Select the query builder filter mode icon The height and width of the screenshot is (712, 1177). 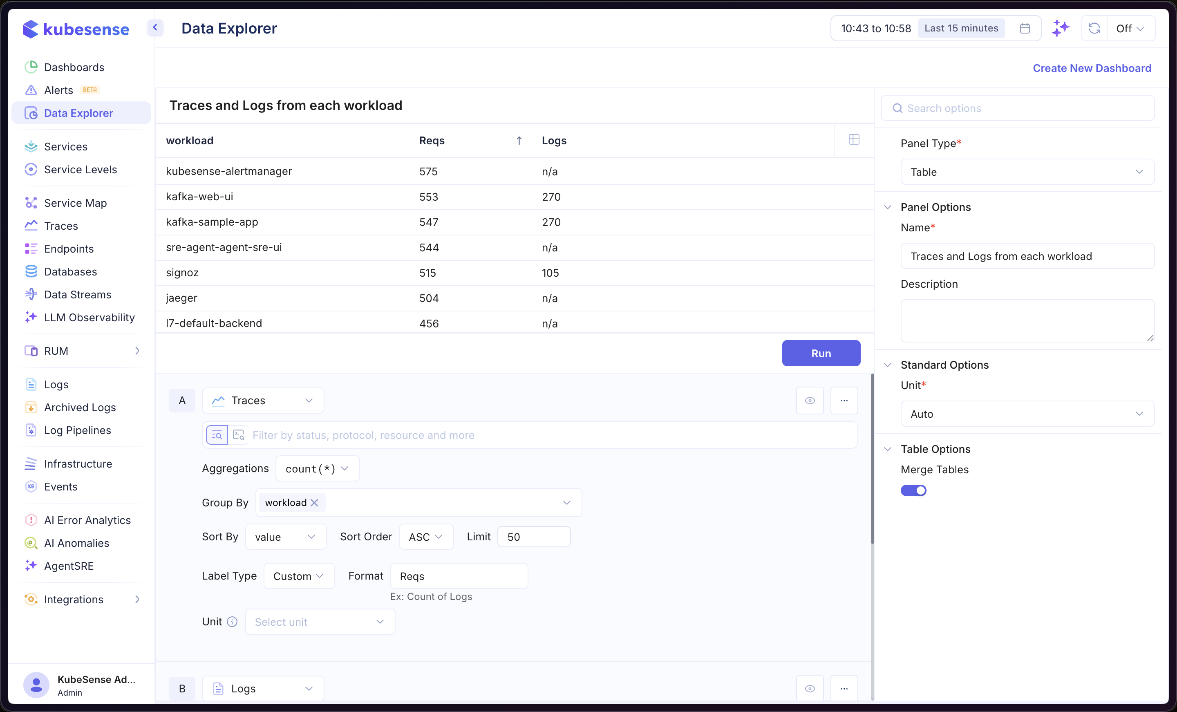tap(217, 435)
